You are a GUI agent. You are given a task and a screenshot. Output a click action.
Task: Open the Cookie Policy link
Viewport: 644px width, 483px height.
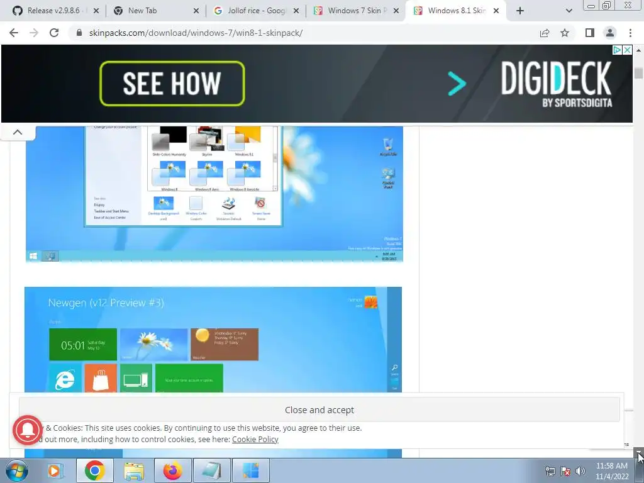255,439
